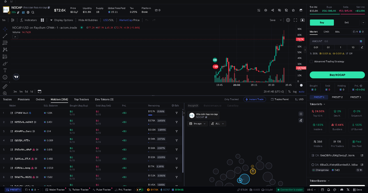The width and height of the screenshot is (368, 193).
Task: Take a chart snapshot with camera icon
Action: [303, 20]
